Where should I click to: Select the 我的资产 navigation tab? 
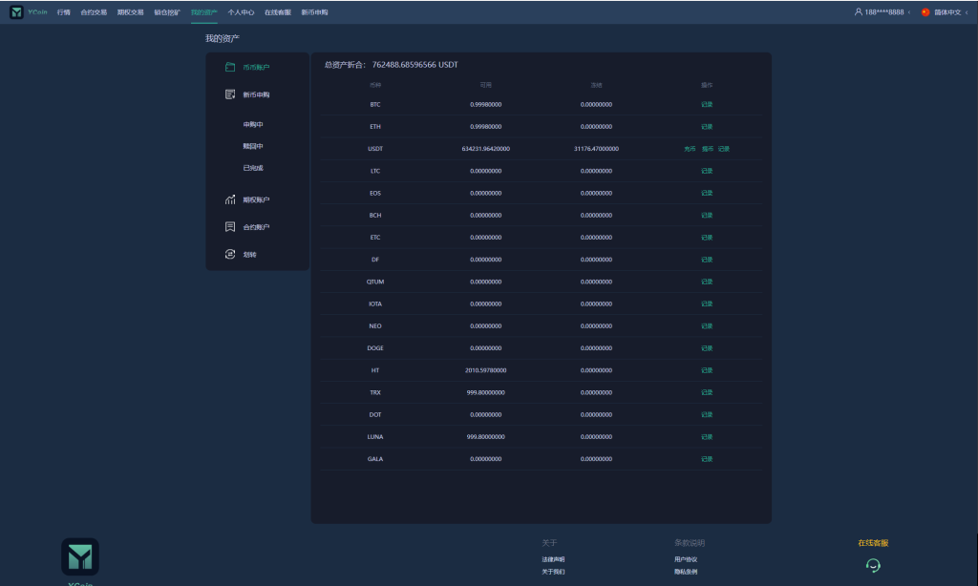(x=204, y=12)
